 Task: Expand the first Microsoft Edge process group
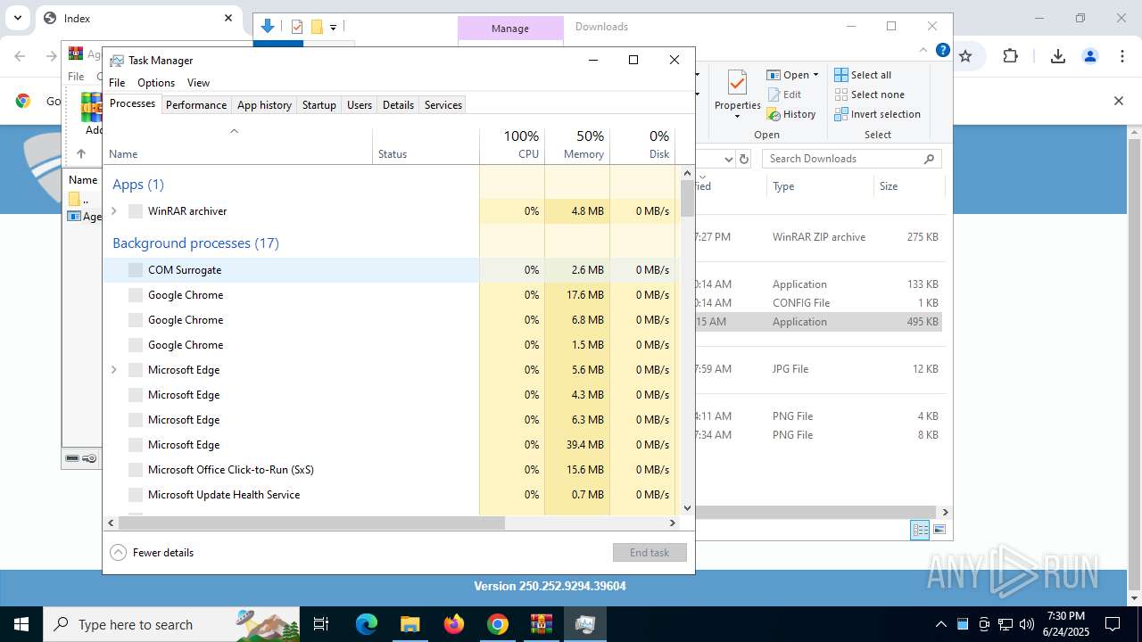pyautogui.click(x=113, y=370)
